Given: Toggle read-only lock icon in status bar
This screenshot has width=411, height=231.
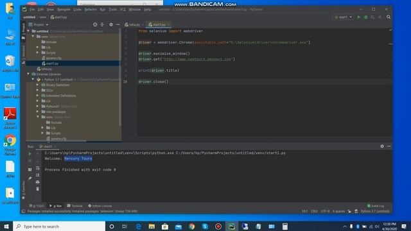Looking at the screenshot, I should (x=349, y=211).
